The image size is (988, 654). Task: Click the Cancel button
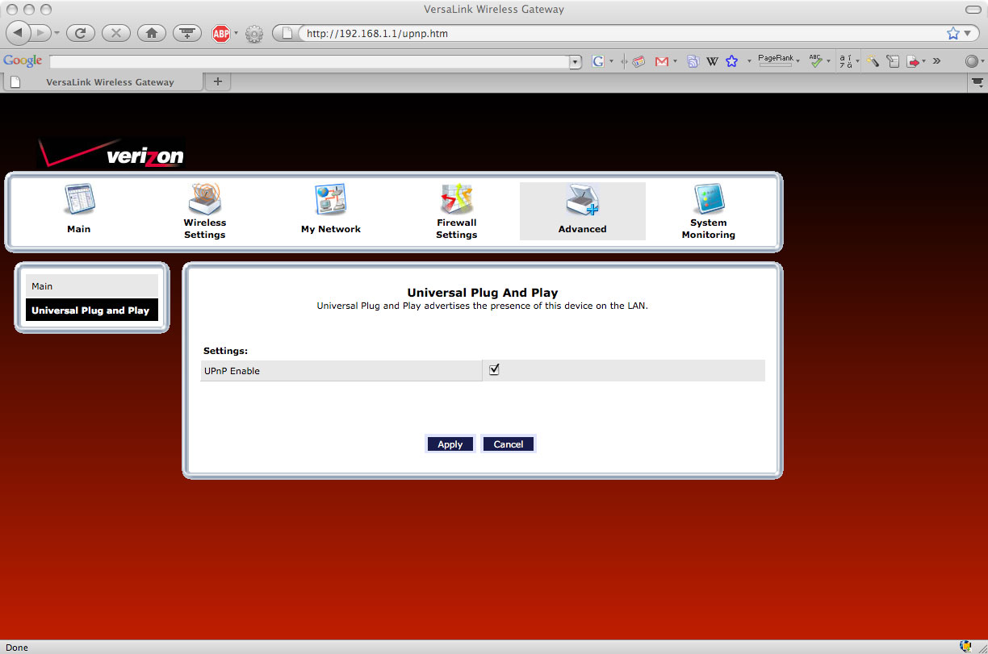(x=508, y=444)
